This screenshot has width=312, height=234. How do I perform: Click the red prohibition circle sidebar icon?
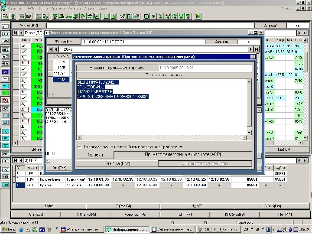point(5,100)
